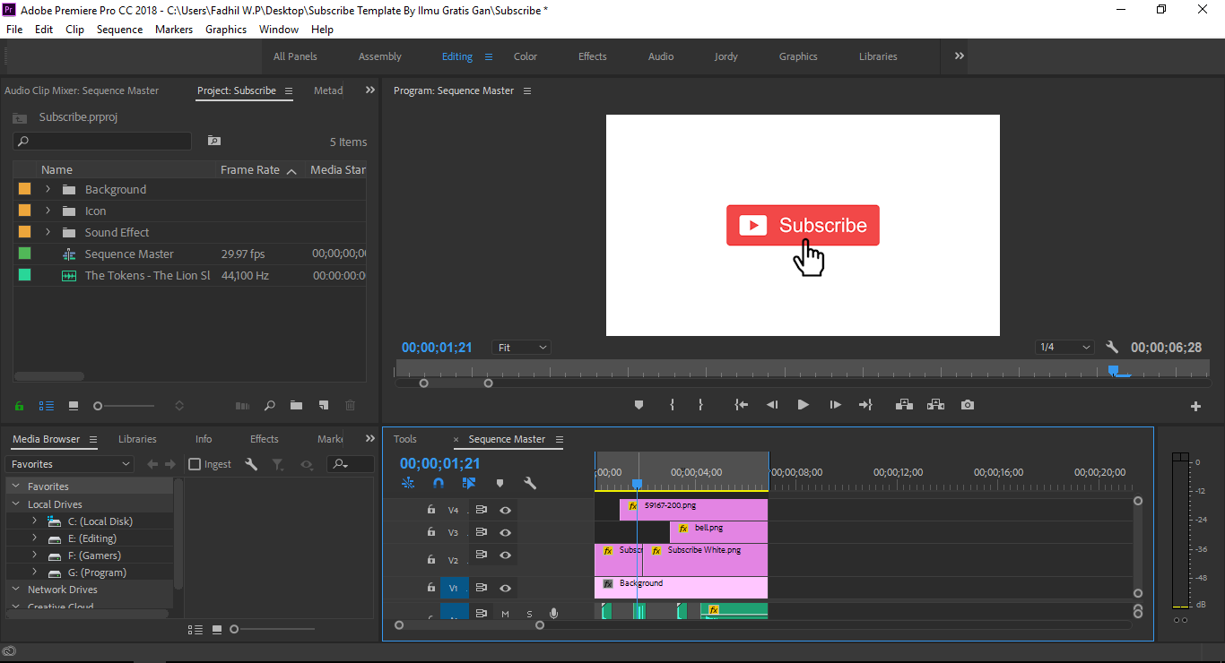Collapse the Local Drives section
The image size is (1225, 663).
(x=16, y=504)
